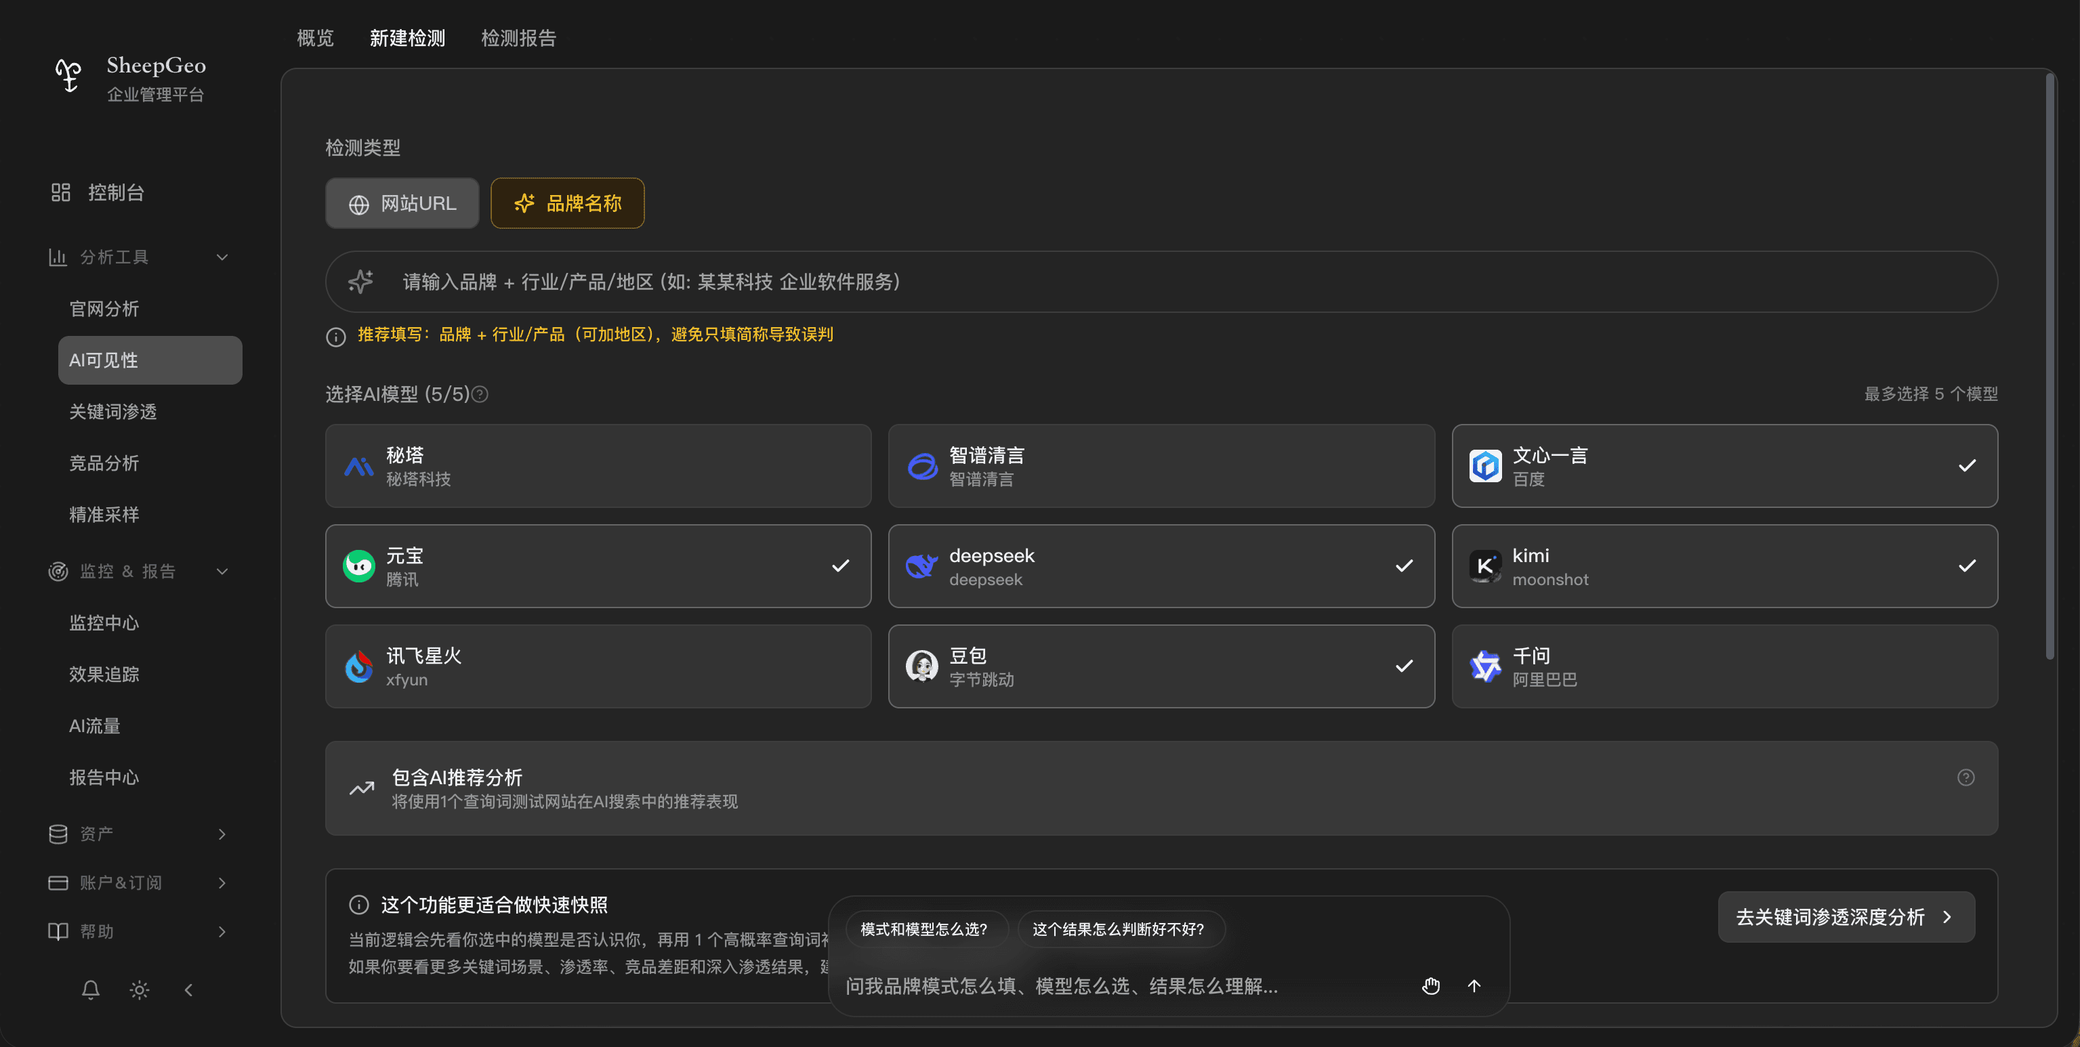Deselect the 元宝 model card
Screen dimensions: 2080x1047
(598, 566)
